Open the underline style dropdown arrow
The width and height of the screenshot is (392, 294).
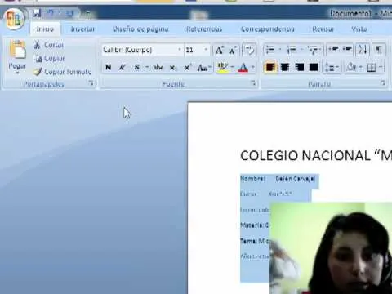(147, 67)
